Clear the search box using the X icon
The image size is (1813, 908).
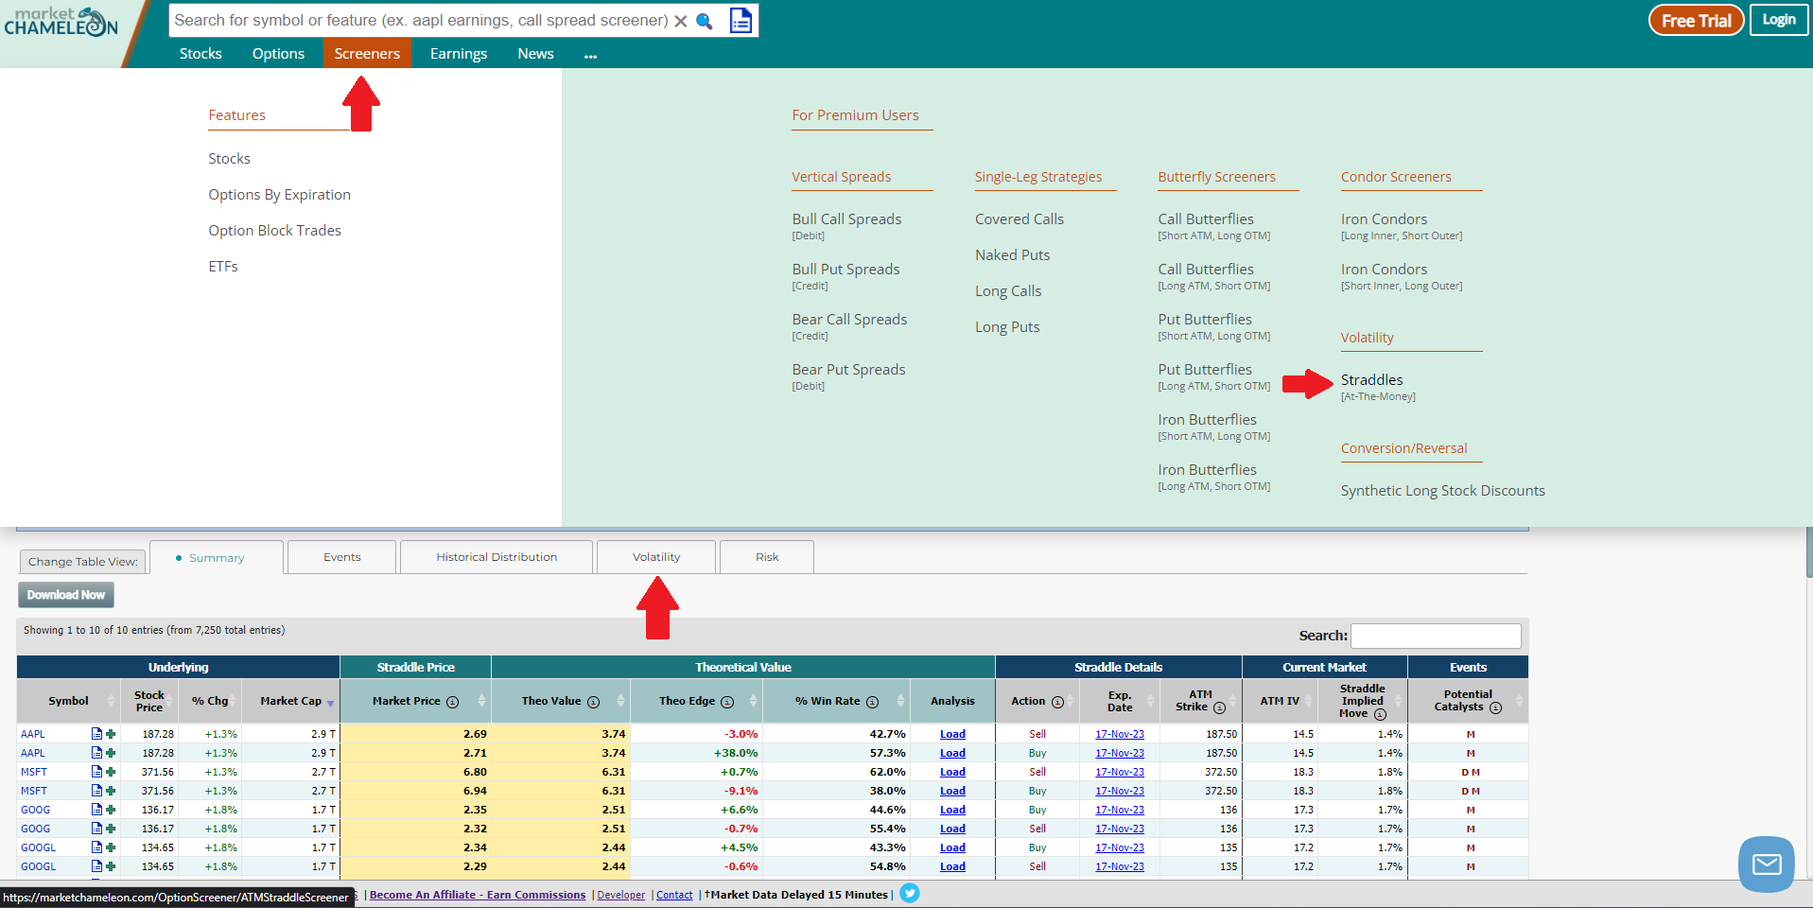(x=680, y=20)
